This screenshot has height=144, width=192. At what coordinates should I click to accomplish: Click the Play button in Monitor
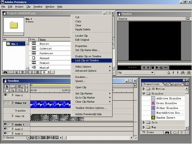157,68
